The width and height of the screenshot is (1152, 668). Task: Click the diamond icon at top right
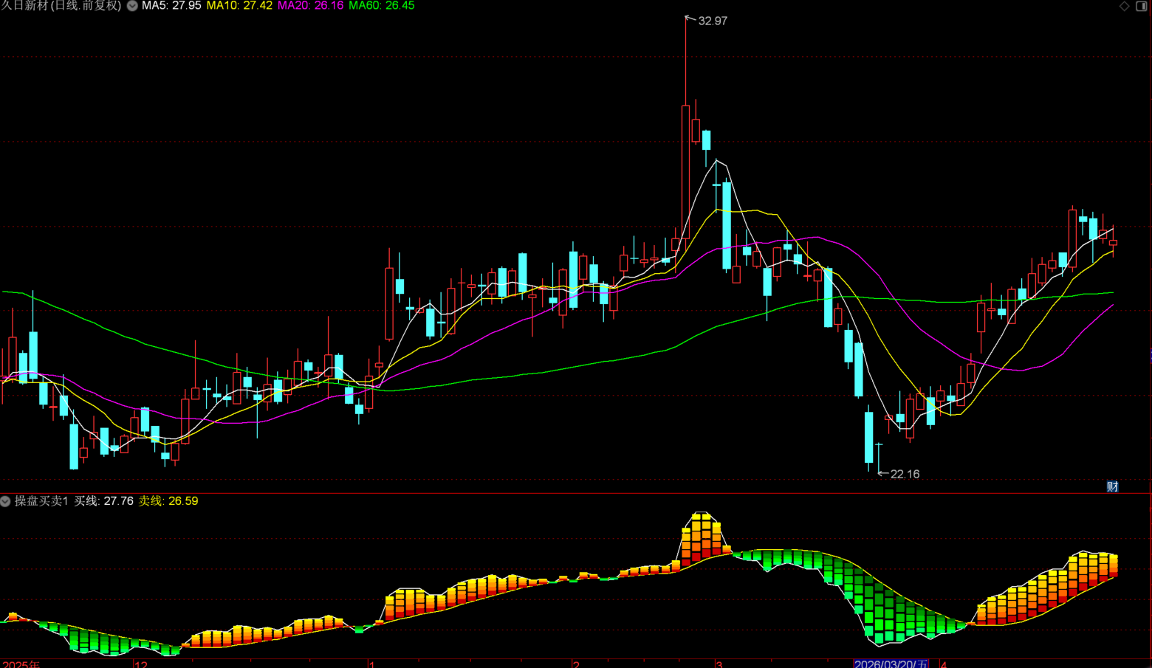click(1125, 6)
